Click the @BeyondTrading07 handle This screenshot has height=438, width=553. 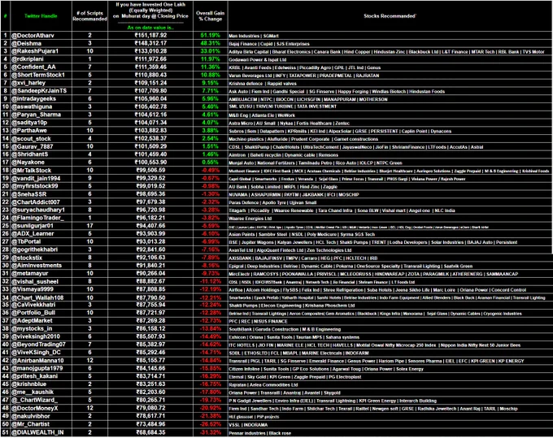pyautogui.click(x=38, y=345)
